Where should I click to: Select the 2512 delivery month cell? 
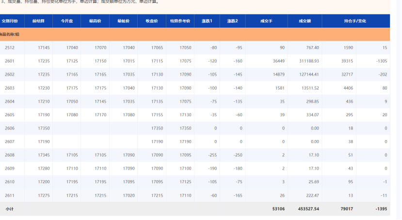pyautogui.click(x=10, y=47)
